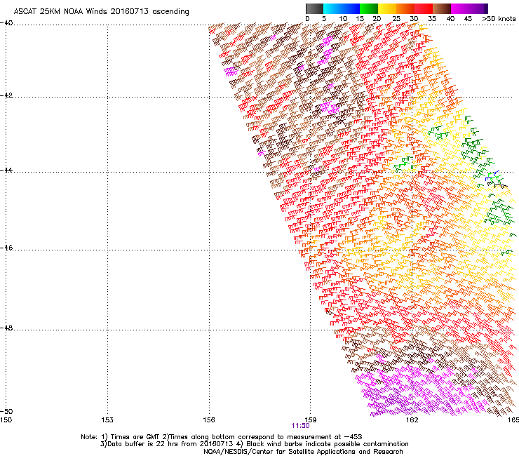Click the cyan segment of the wind speed legend
519x456 pixels.
tap(332, 8)
